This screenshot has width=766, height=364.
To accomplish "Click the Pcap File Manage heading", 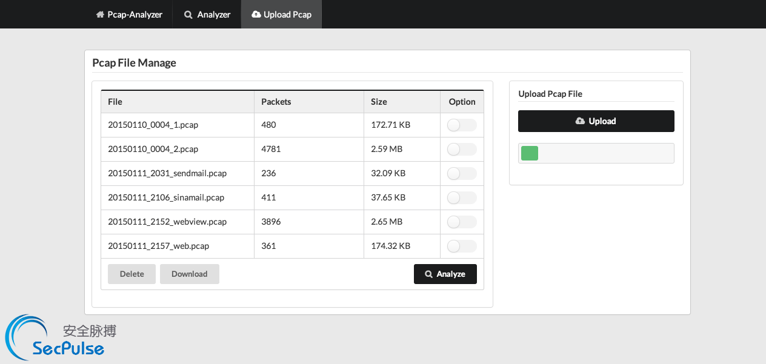I will point(134,62).
